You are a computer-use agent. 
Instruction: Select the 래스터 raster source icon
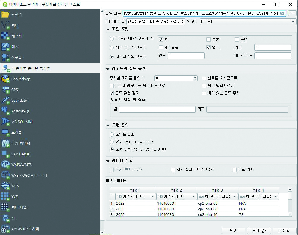point(5,36)
